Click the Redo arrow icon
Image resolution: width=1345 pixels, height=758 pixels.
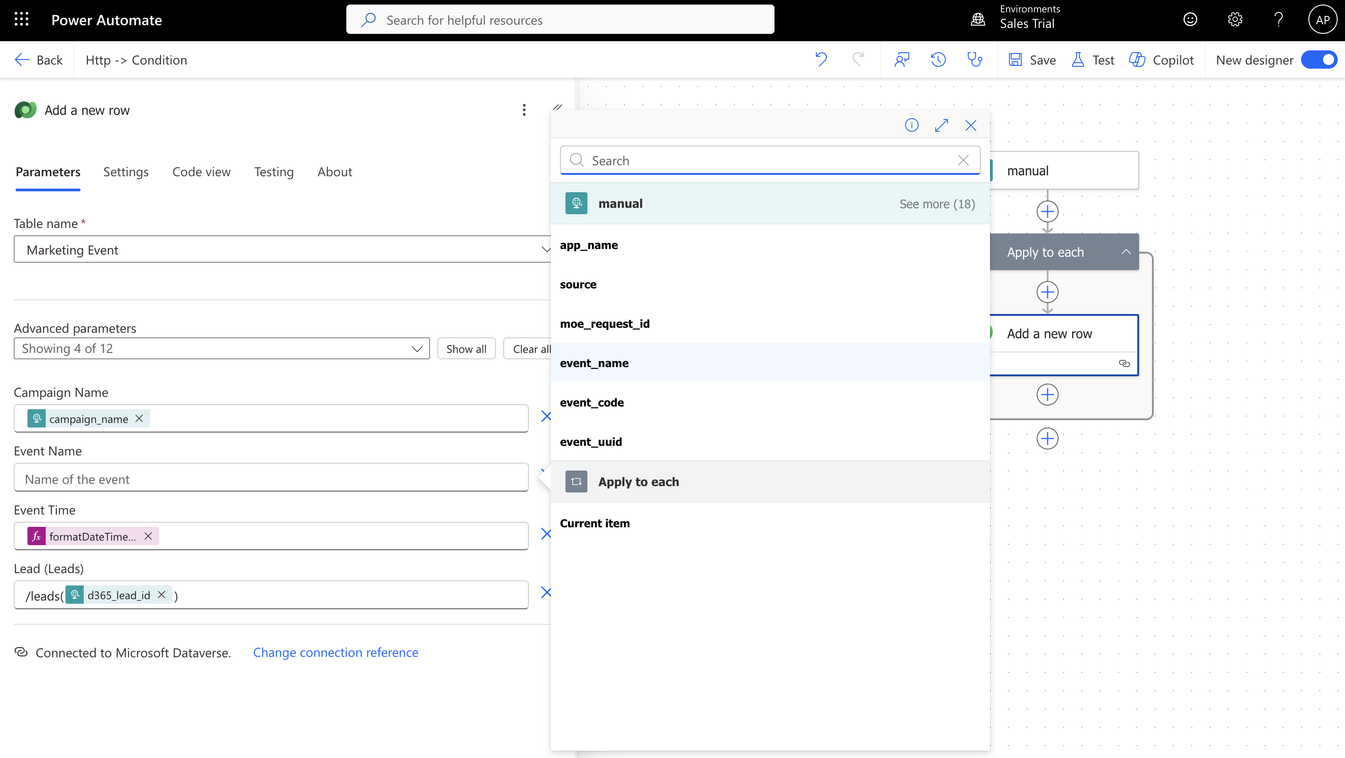(x=858, y=60)
